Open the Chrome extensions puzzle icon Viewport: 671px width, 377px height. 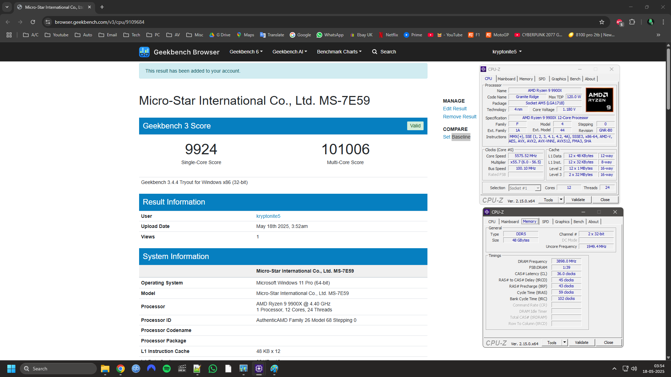(x=632, y=22)
